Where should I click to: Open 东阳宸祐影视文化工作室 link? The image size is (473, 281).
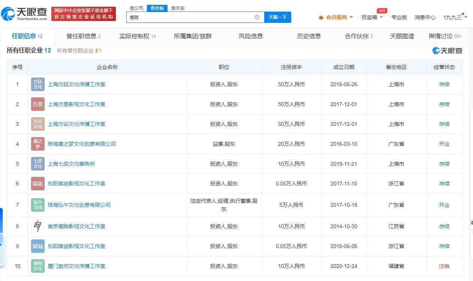click(76, 184)
